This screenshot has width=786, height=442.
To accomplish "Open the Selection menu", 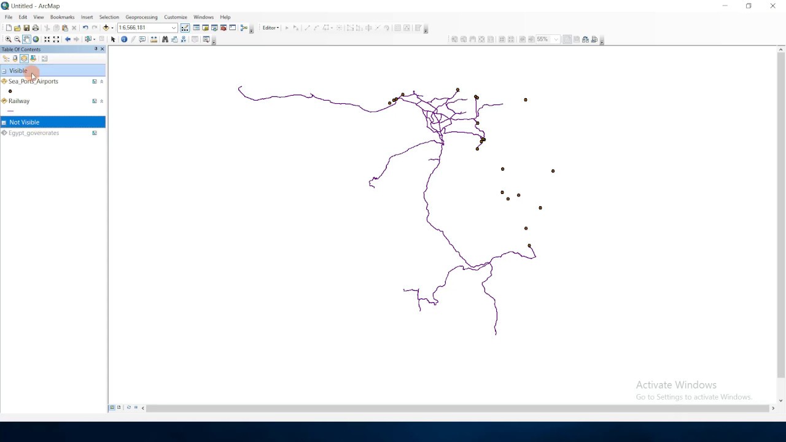I will tap(109, 17).
